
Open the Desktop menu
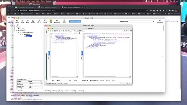tap(49, 1)
